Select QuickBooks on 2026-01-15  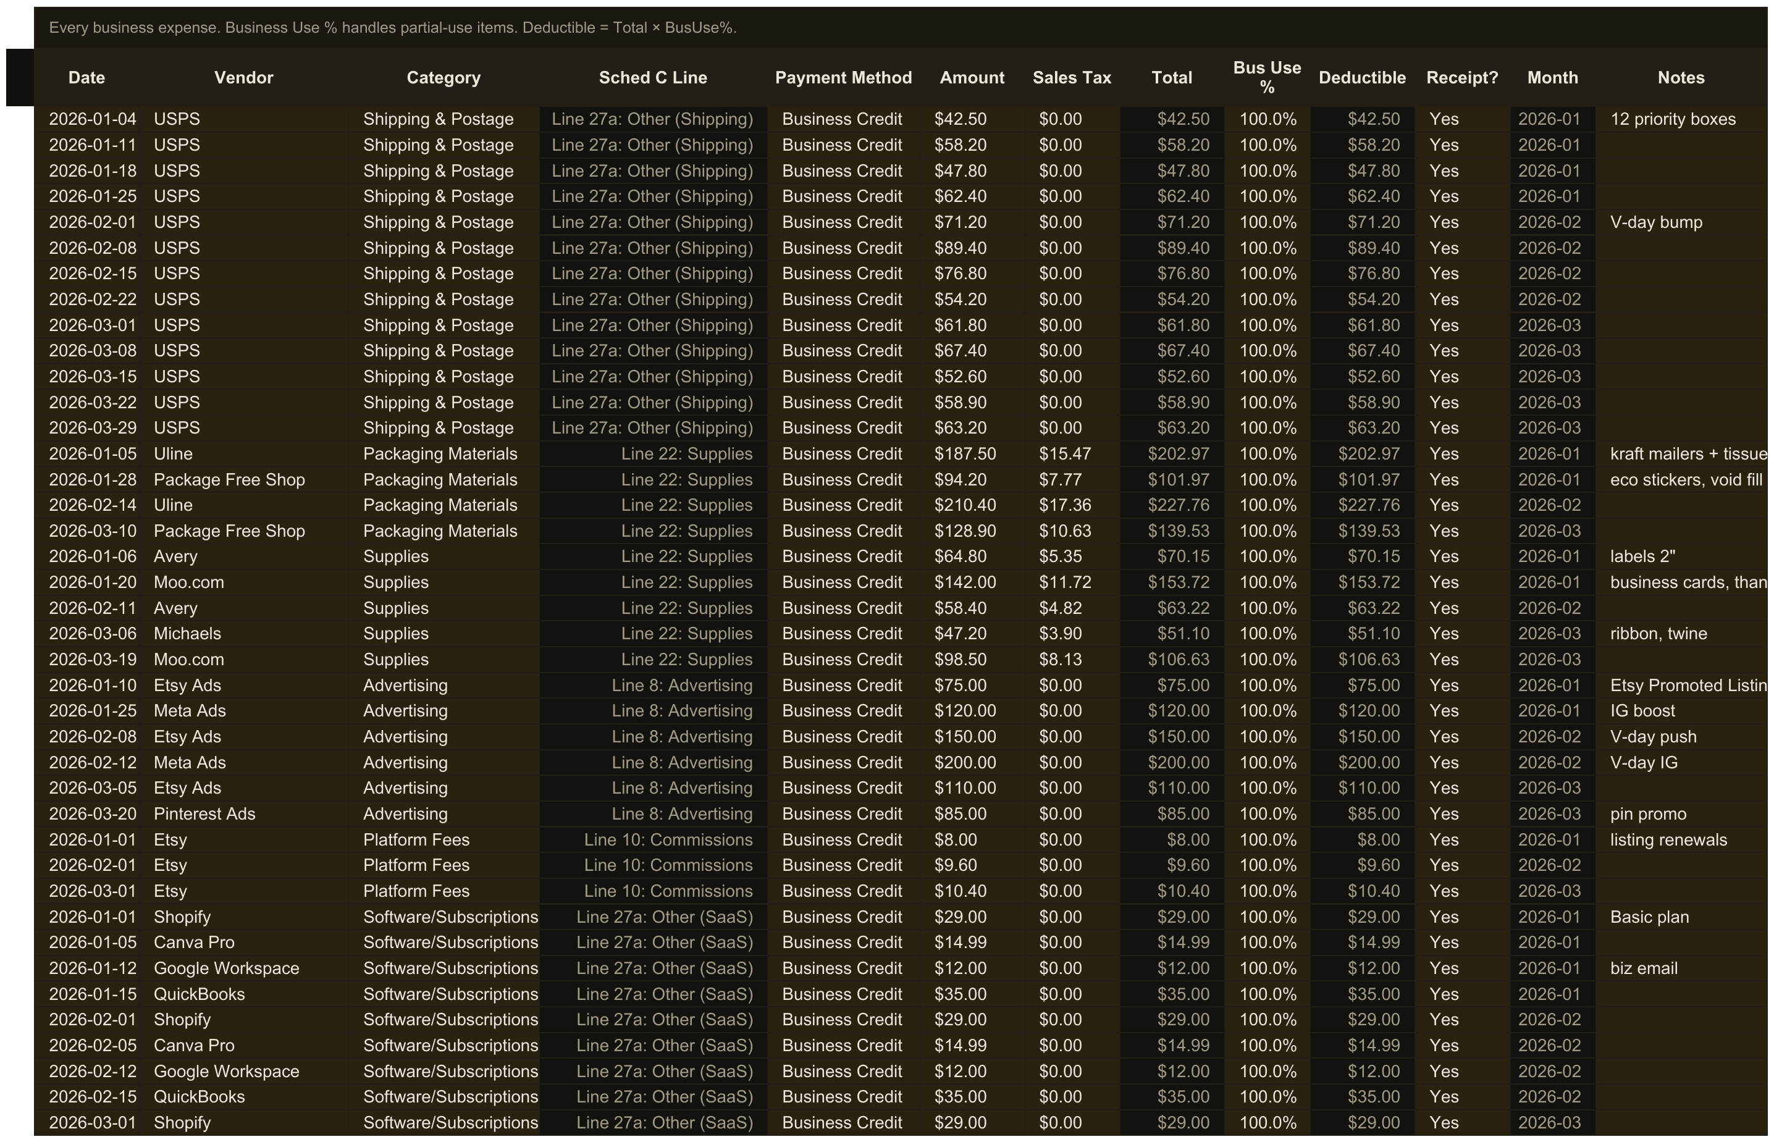(244, 994)
